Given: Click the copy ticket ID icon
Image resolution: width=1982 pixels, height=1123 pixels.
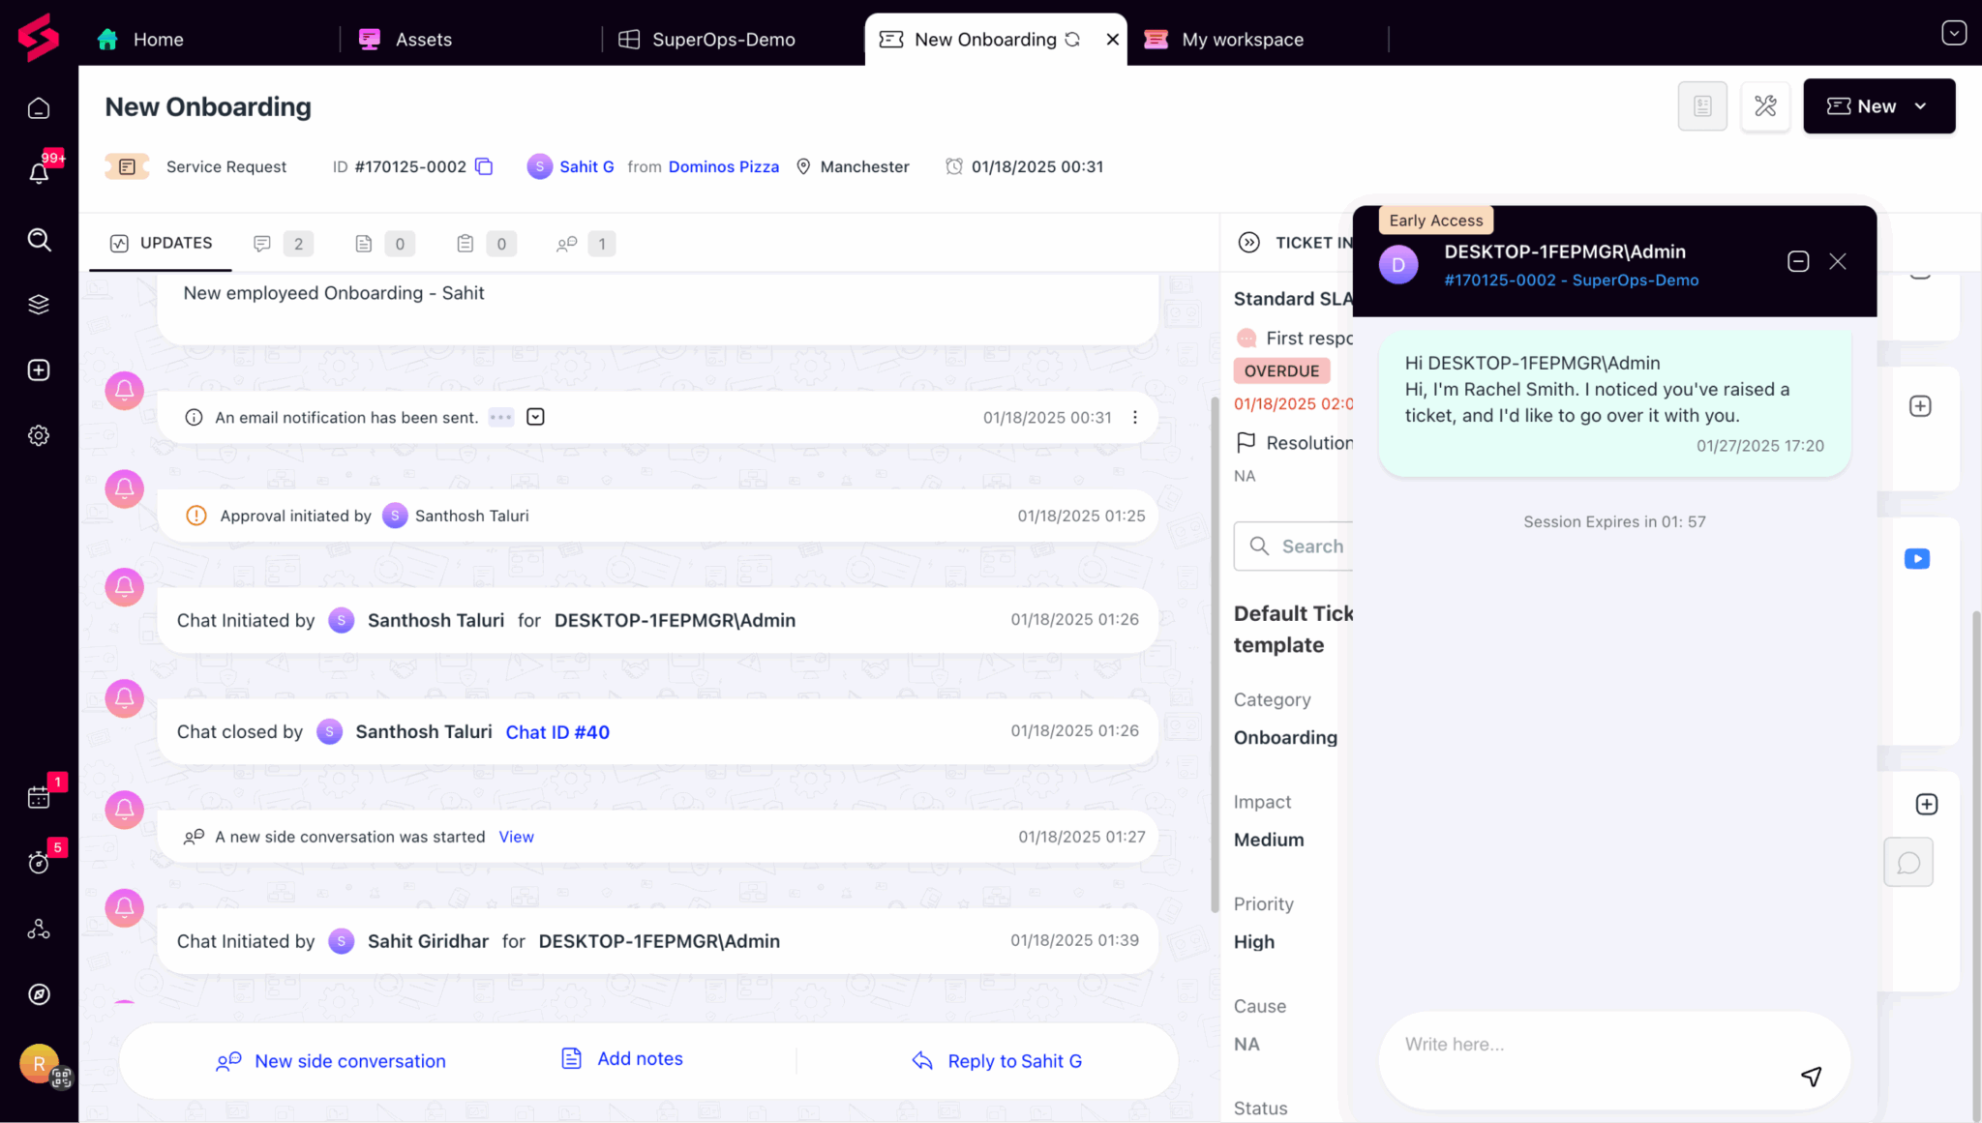Looking at the screenshot, I should tap(485, 166).
